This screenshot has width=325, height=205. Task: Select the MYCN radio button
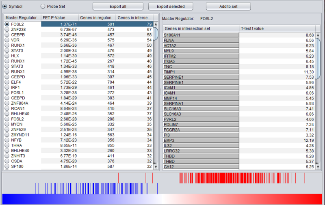pyautogui.click(x=7, y=124)
